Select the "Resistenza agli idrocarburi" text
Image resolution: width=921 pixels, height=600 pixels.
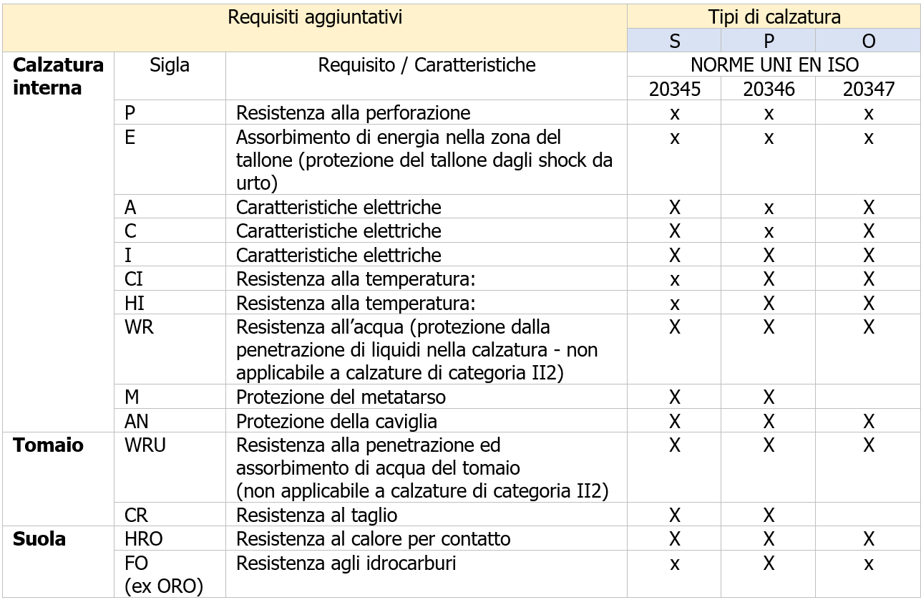[346, 563]
